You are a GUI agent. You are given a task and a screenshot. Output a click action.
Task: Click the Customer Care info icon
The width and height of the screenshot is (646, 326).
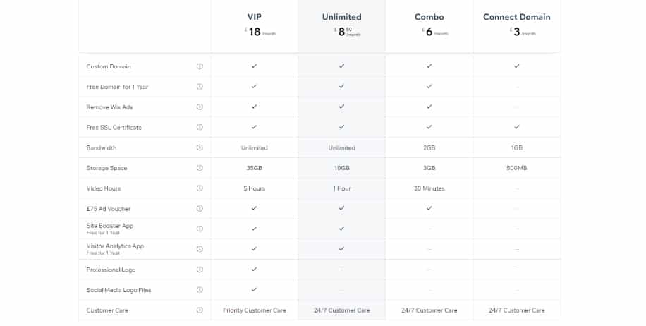point(200,310)
